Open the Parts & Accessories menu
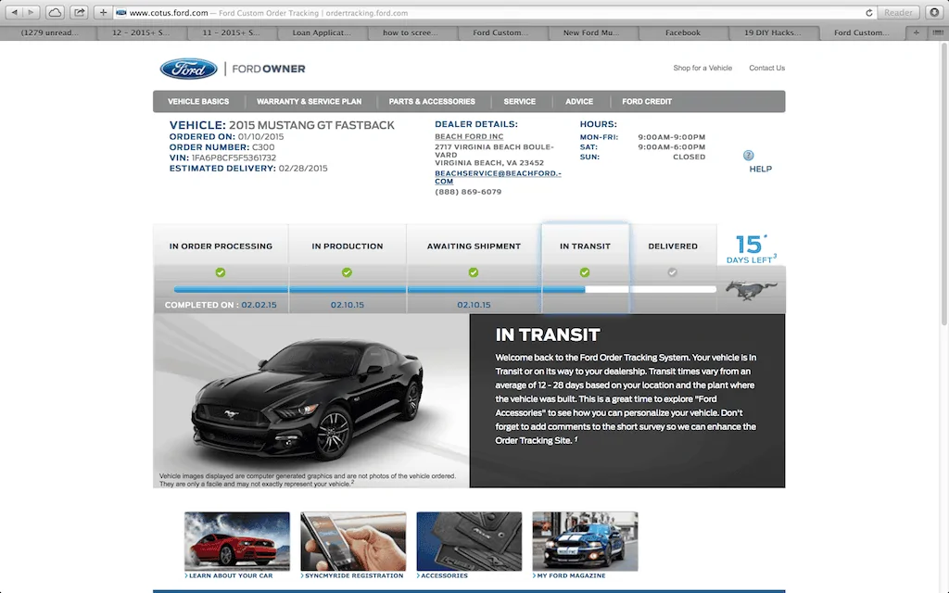Viewport: 949px width, 593px height. (432, 102)
